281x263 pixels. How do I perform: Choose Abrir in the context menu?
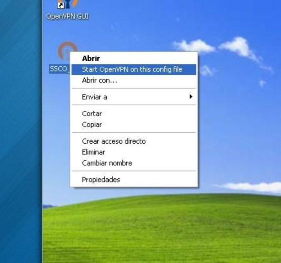tap(91, 59)
